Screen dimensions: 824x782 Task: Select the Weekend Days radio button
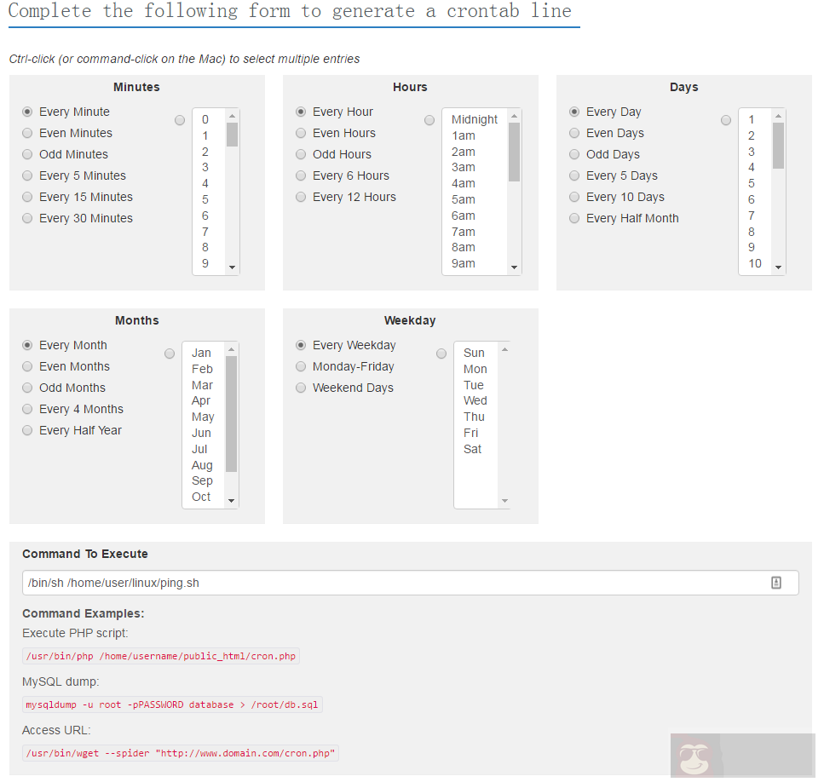coord(301,388)
